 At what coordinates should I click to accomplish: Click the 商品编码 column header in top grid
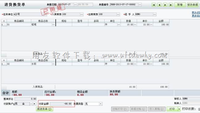[x=19, y=21]
